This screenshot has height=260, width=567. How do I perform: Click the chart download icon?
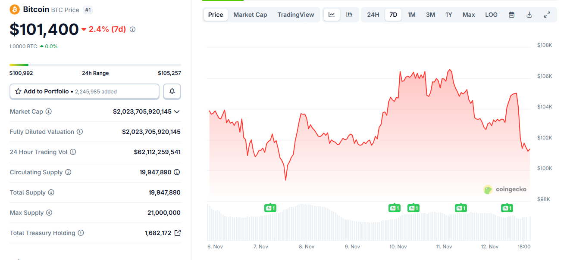(x=529, y=14)
